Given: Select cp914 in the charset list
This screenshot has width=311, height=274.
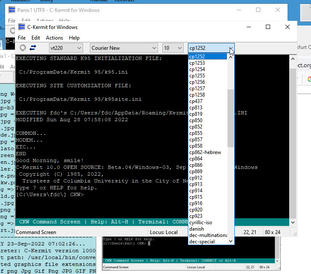Looking at the screenshot, I should tap(207, 190).
